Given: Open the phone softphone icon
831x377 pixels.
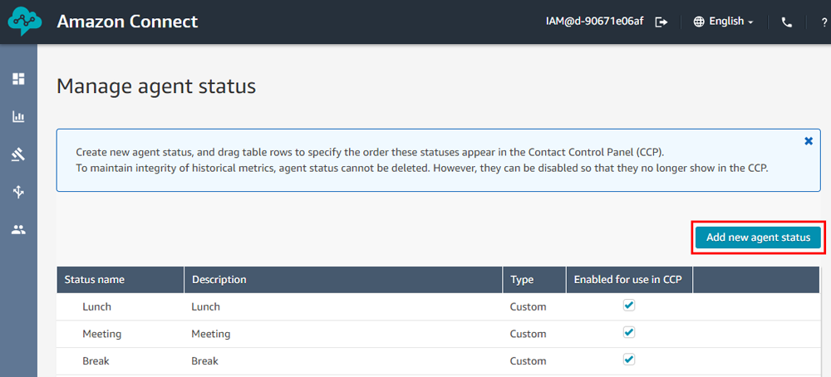Looking at the screenshot, I should click(787, 22).
